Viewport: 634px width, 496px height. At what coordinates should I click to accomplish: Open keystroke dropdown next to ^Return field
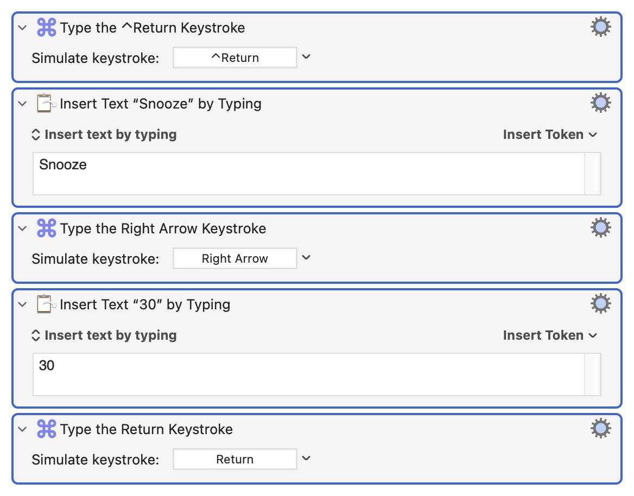[x=306, y=57]
